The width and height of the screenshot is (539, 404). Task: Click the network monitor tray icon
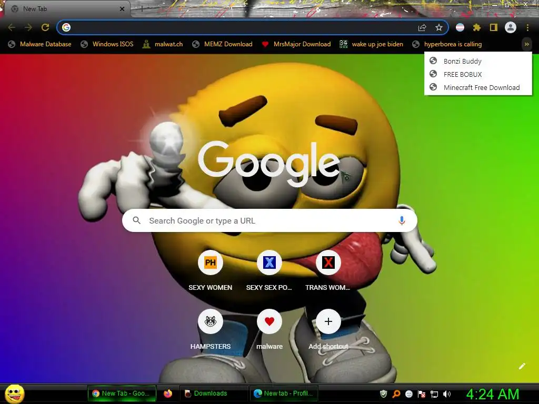(434, 393)
